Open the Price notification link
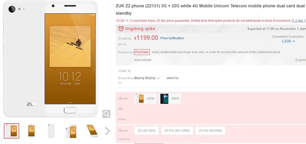Image resolution: width=306 pixels, height=144 pixels. (x=172, y=38)
